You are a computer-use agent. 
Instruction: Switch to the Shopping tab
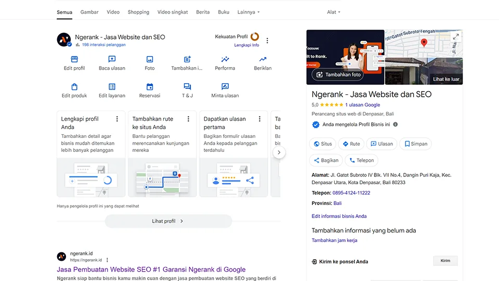pyautogui.click(x=138, y=12)
